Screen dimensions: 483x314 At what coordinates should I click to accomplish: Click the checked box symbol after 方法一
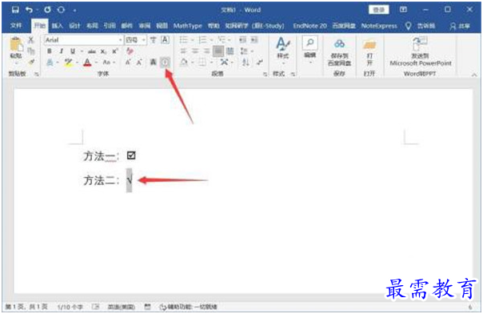click(131, 155)
